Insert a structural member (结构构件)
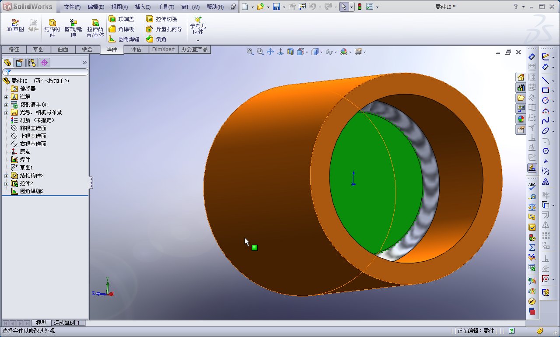This screenshot has height=337, width=560. pos(52,28)
